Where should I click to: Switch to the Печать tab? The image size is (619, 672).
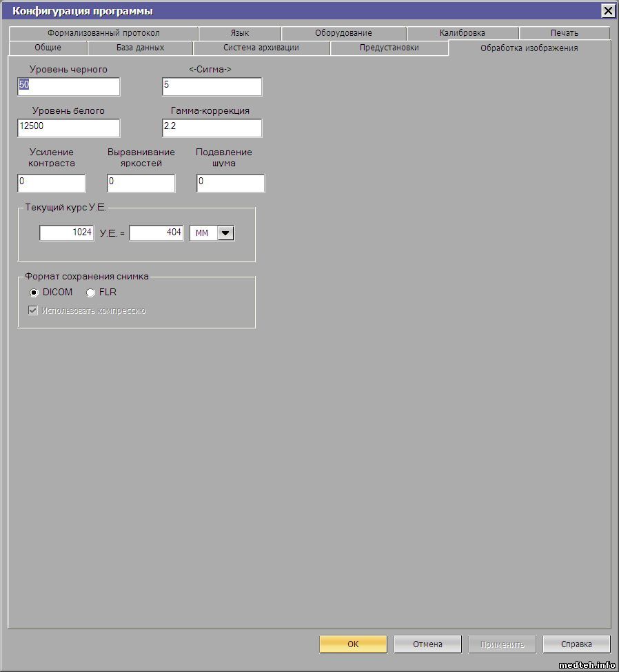point(564,33)
